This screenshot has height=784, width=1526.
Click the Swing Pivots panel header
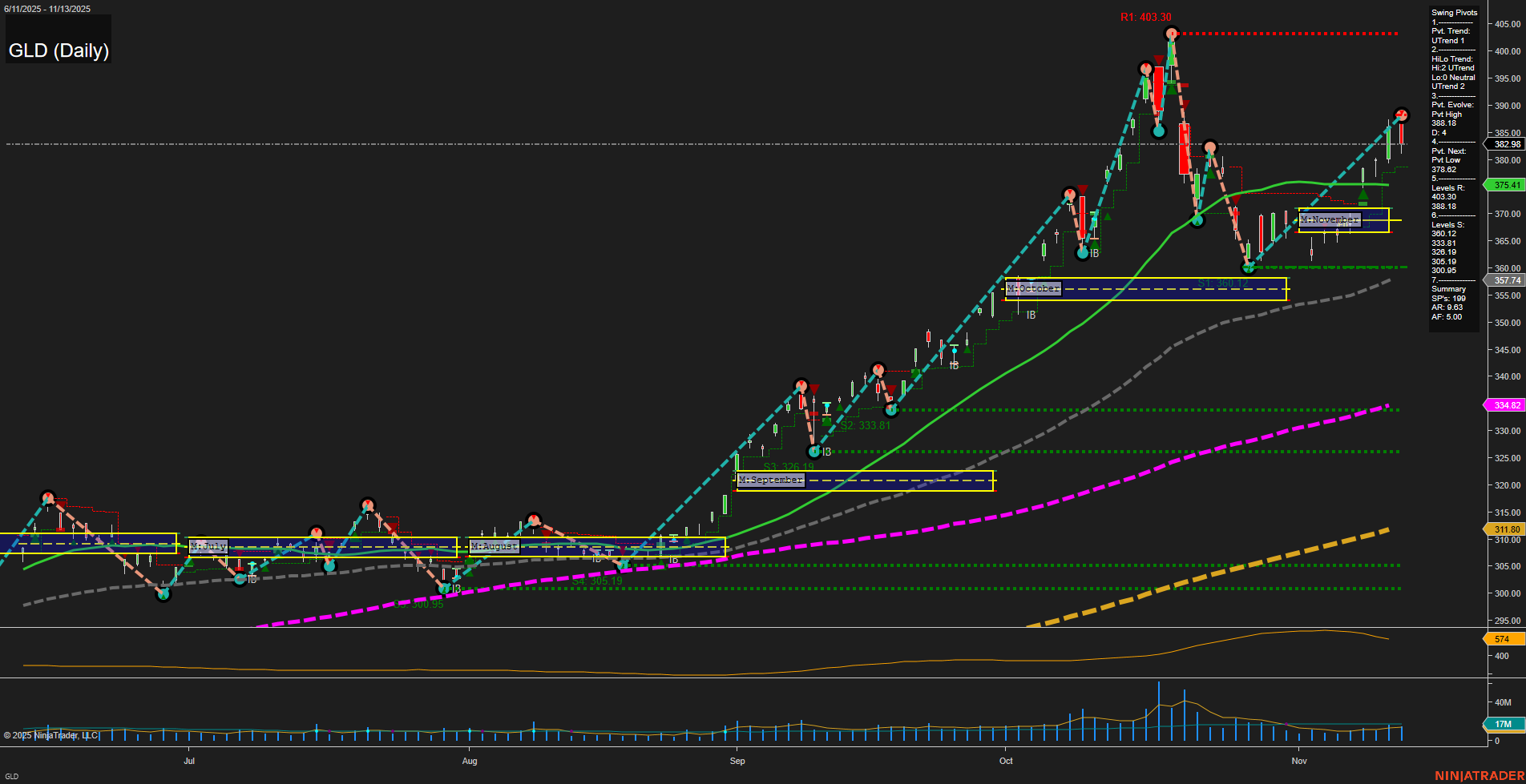[1453, 12]
